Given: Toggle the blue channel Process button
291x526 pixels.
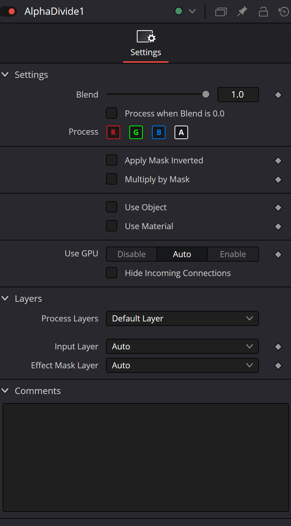Looking at the screenshot, I should click(x=159, y=132).
